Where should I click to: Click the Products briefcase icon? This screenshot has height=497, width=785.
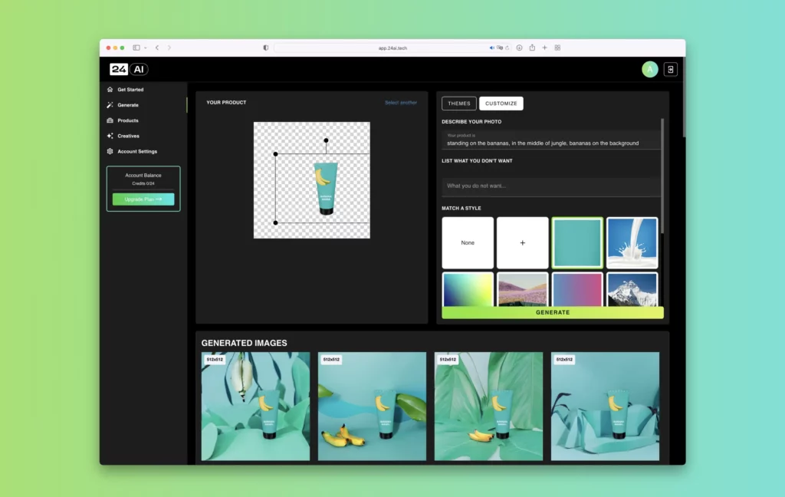coord(110,120)
